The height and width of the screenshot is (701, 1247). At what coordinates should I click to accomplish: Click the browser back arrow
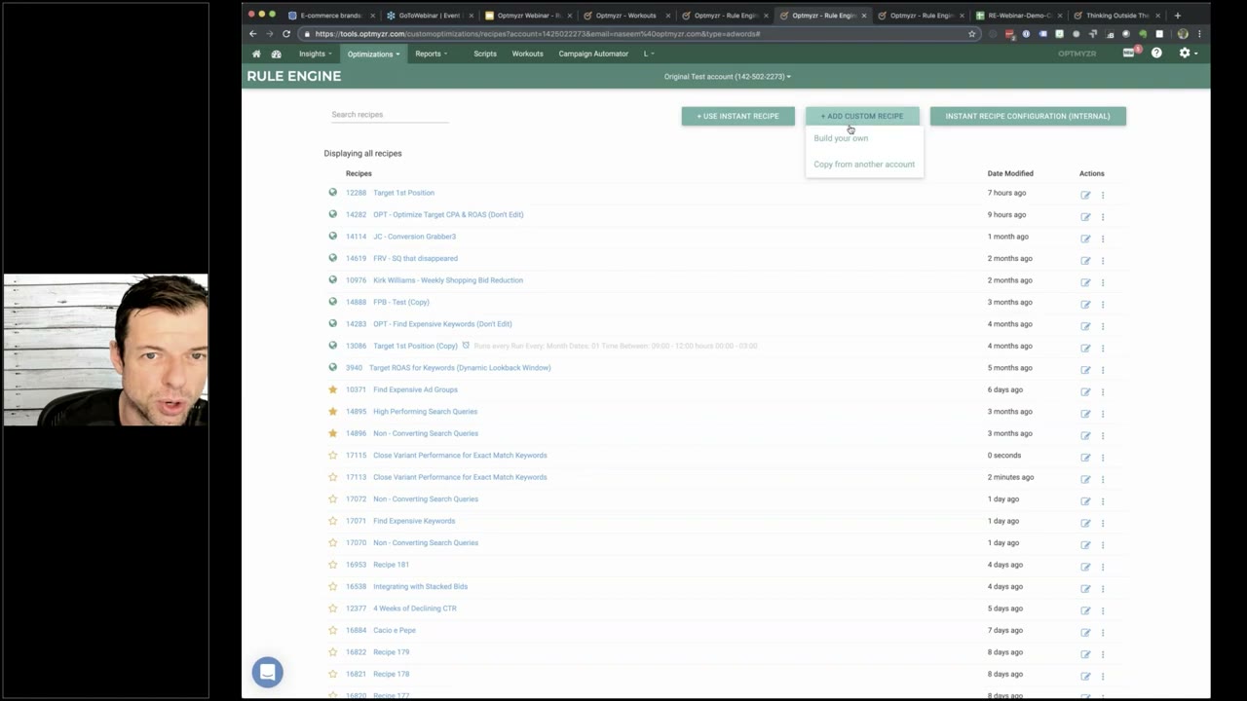coord(252,34)
